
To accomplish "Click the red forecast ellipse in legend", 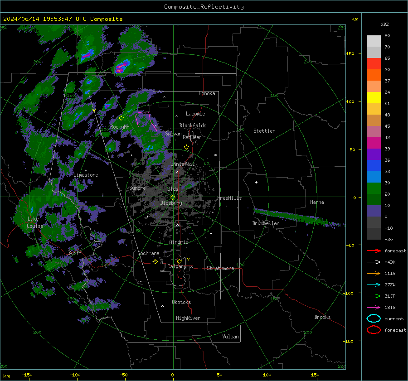I will (x=374, y=330).
